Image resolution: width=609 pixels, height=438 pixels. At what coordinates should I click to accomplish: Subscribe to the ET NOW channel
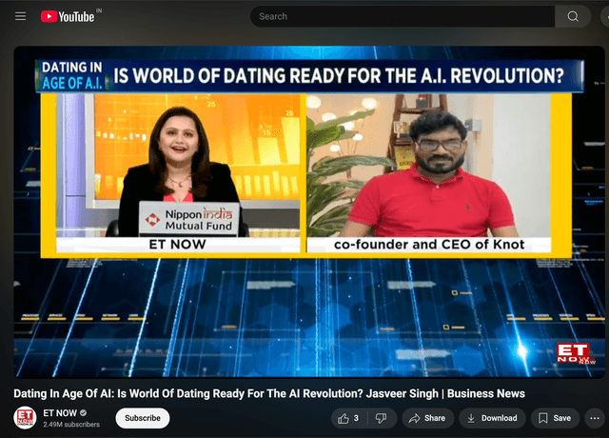143,418
